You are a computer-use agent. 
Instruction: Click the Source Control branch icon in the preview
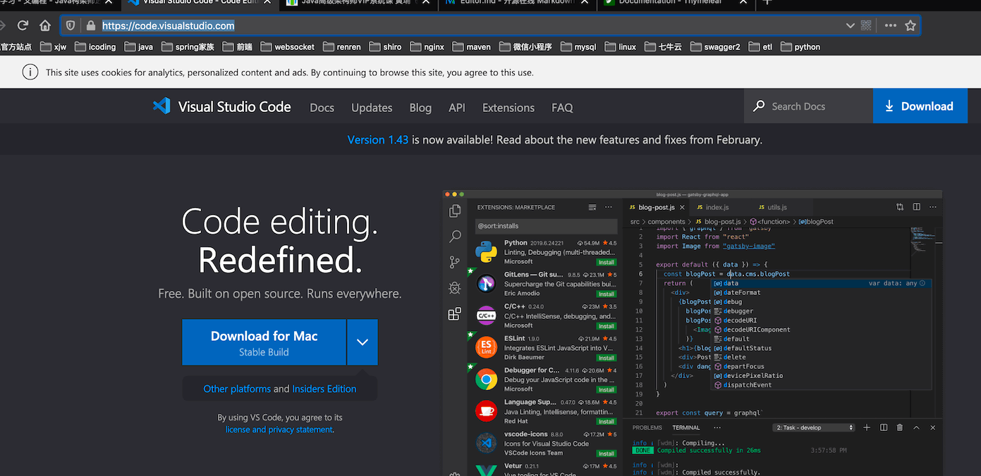[x=455, y=263]
